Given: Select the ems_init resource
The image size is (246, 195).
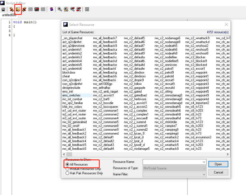Looking at the screenshot, I should 67,92.
